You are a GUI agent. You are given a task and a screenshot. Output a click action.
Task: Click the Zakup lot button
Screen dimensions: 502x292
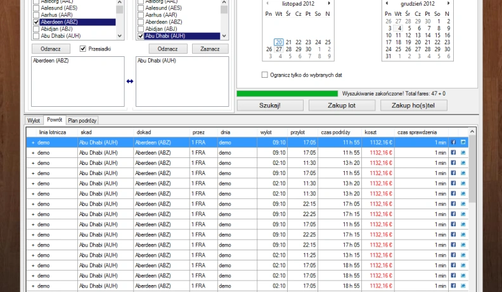tap(342, 106)
